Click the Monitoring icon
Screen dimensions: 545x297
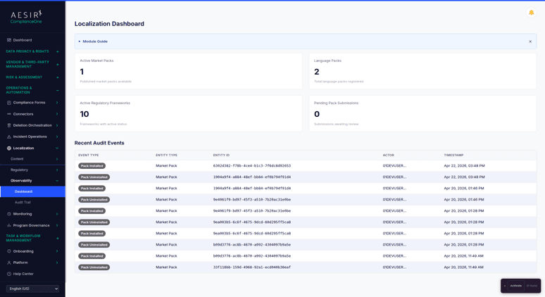9,214
